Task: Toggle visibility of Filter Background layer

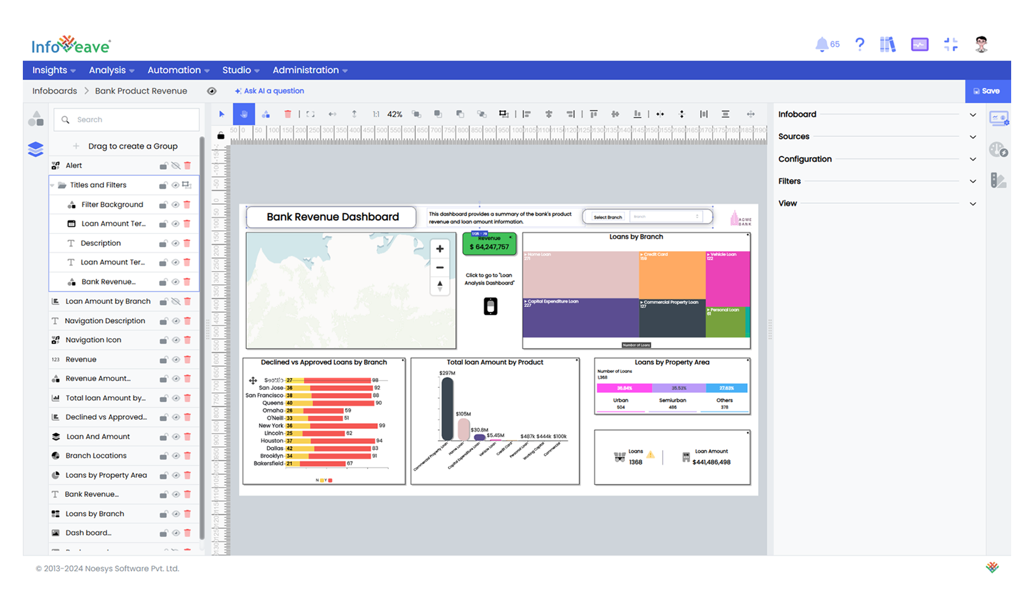Action: 175,205
